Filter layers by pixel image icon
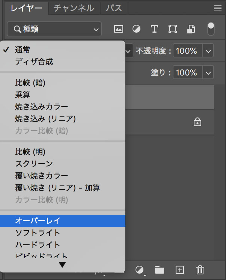 119,29
